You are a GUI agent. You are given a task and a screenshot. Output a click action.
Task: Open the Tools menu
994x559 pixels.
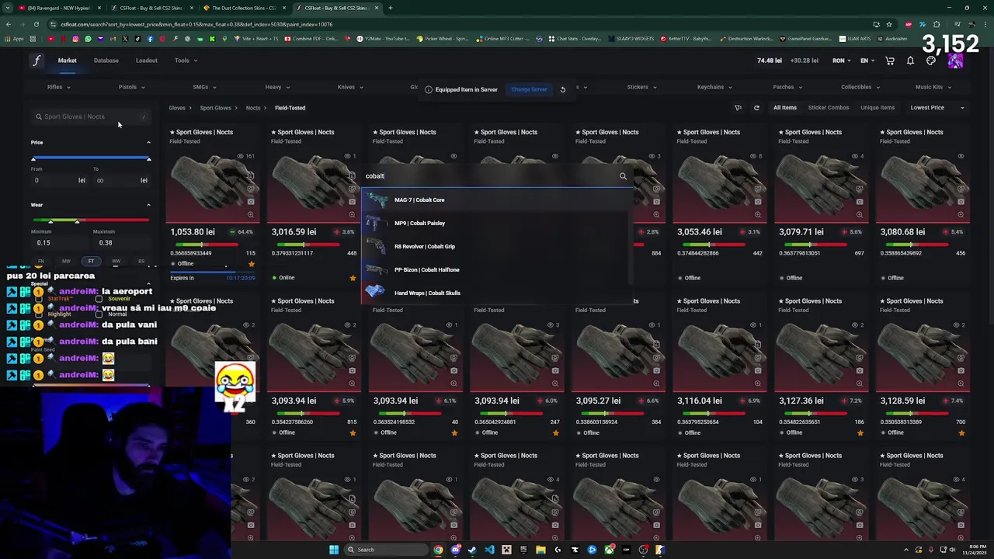tap(186, 61)
